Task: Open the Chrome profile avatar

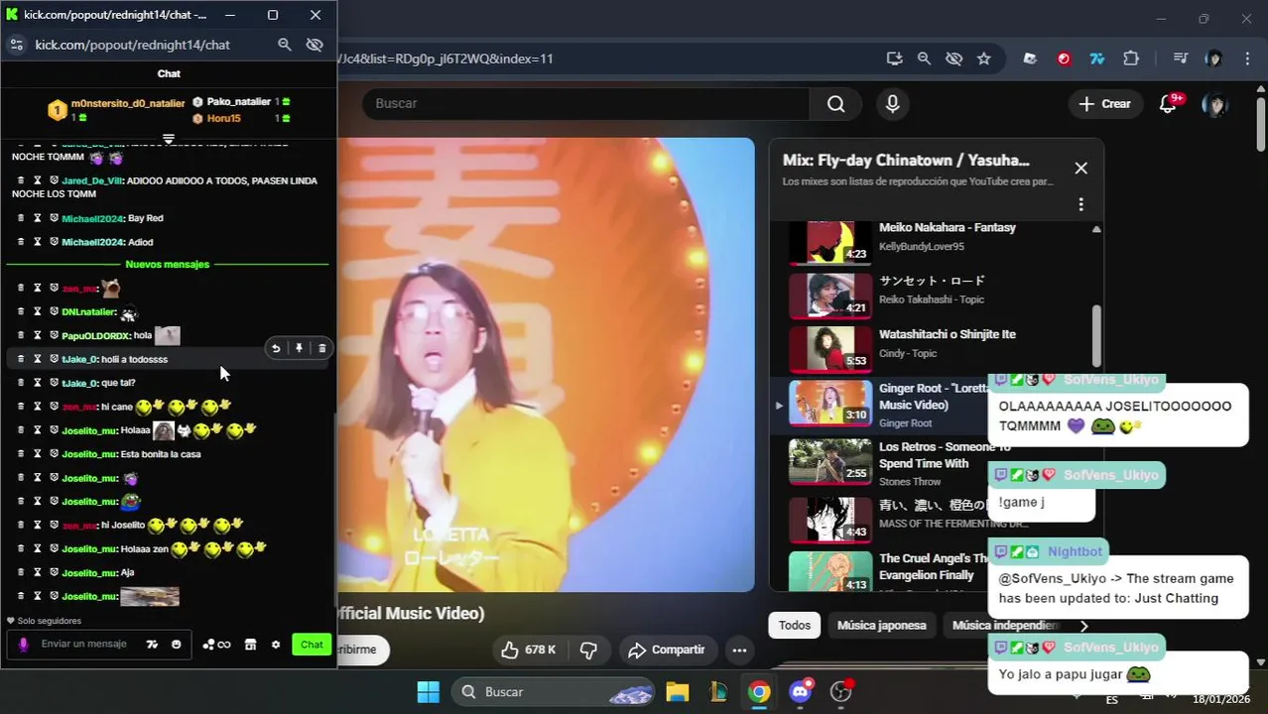Action: click(x=1212, y=59)
